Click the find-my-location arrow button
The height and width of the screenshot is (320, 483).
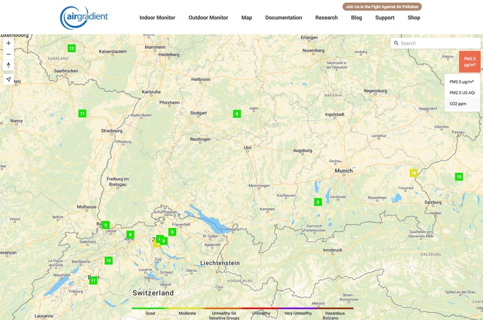click(8, 79)
